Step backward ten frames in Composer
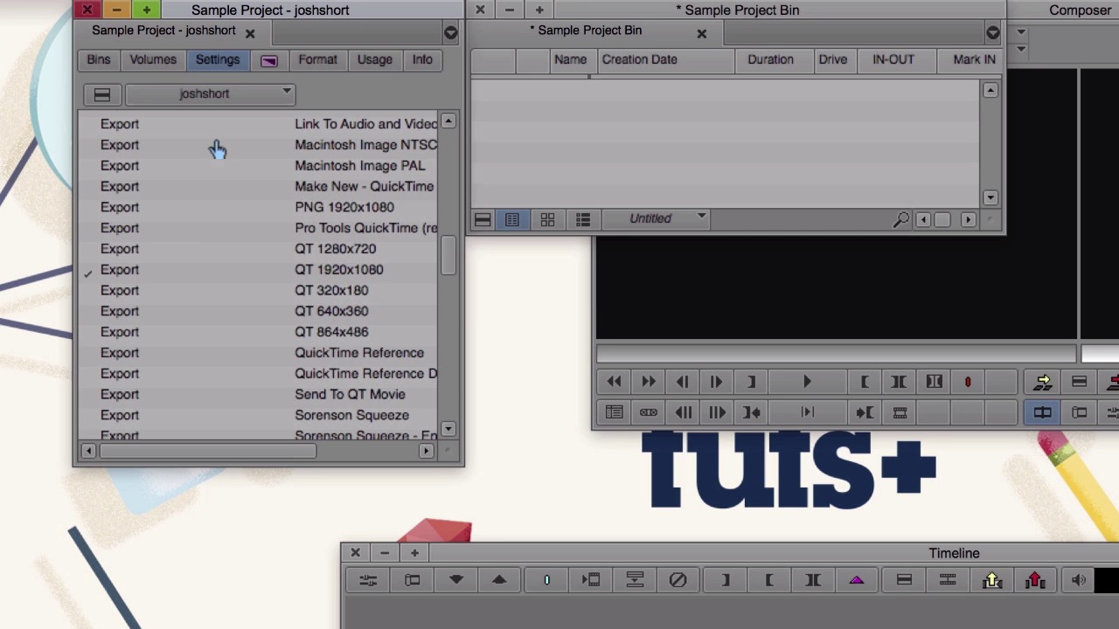 click(x=683, y=412)
